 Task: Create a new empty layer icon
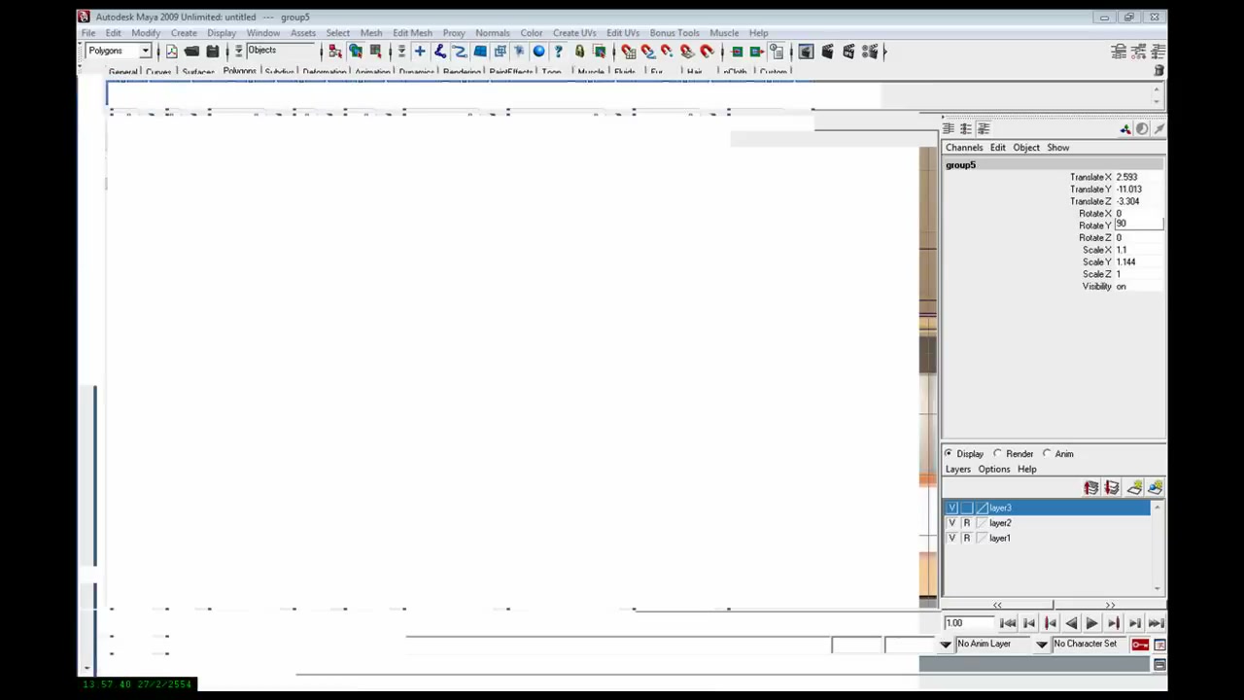pyautogui.click(x=1134, y=488)
